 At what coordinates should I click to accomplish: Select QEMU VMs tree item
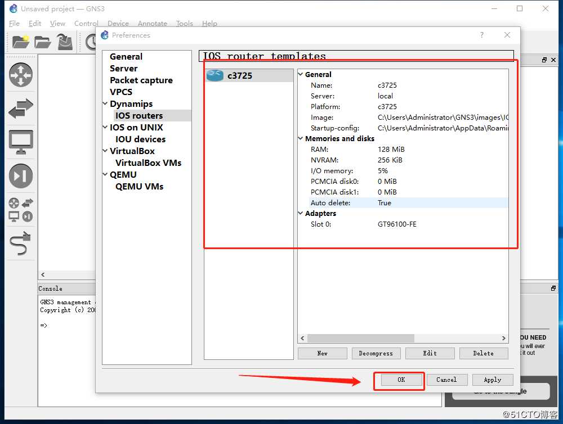pos(139,187)
